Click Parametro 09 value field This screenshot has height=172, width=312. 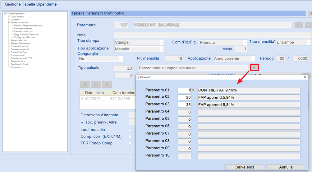click(184, 148)
